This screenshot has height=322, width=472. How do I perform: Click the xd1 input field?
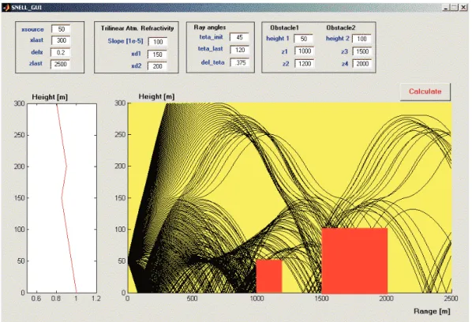(x=157, y=54)
